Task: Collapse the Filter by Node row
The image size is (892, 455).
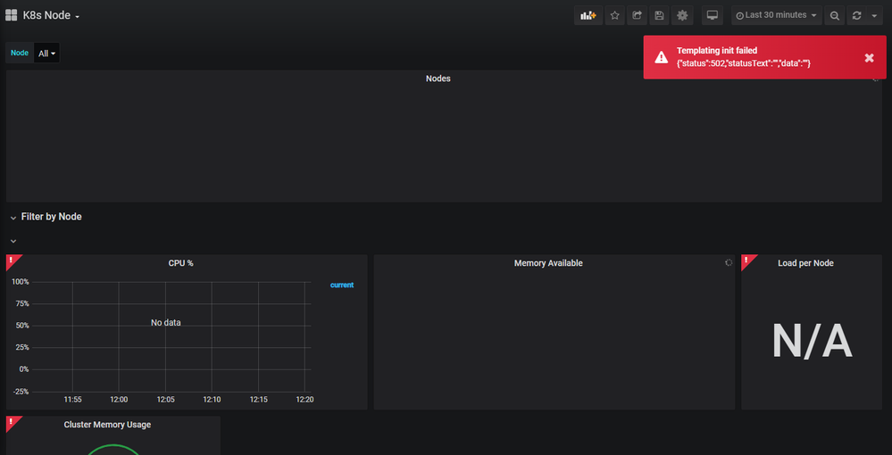Action: point(13,217)
